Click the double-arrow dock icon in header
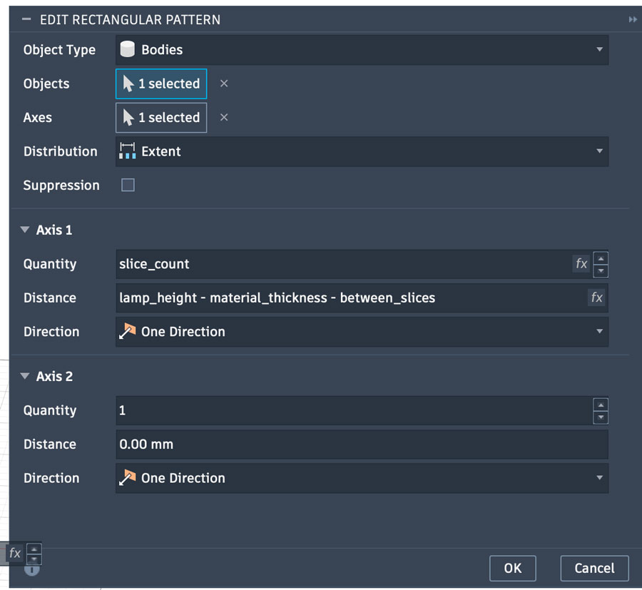This screenshot has height=590, width=642. tap(632, 20)
